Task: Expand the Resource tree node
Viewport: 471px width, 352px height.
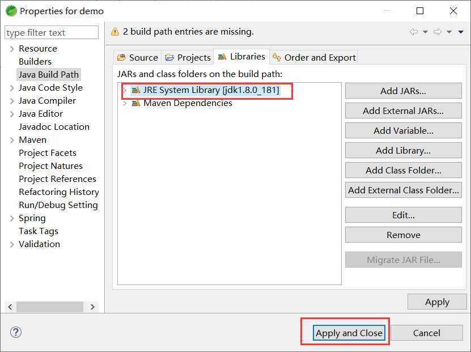Action: coord(12,49)
